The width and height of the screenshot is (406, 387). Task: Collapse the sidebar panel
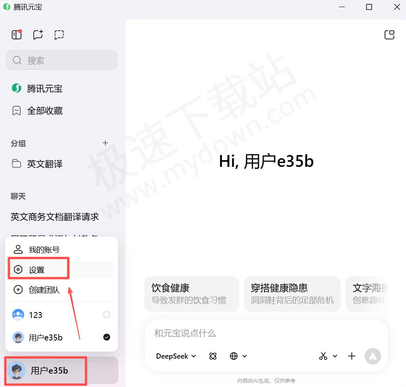[16, 35]
